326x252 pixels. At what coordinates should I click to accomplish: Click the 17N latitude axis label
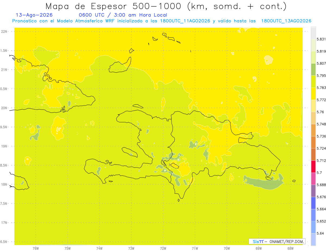pyautogui.click(x=4, y=223)
